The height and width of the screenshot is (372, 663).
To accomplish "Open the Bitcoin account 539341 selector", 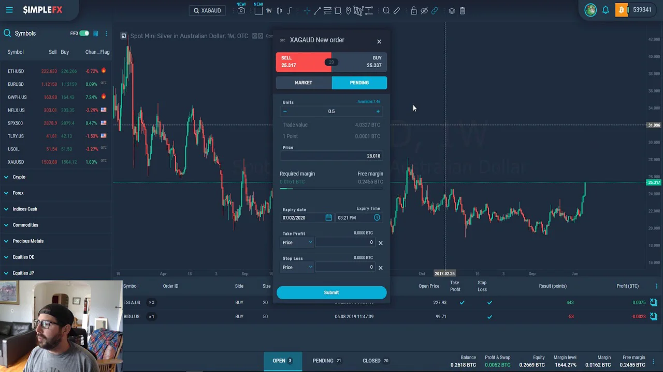I will pyautogui.click(x=636, y=10).
